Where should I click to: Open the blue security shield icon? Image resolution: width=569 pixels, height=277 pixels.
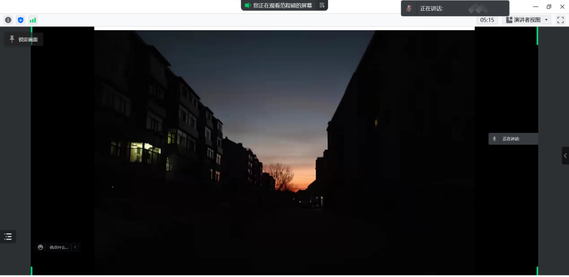20,20
